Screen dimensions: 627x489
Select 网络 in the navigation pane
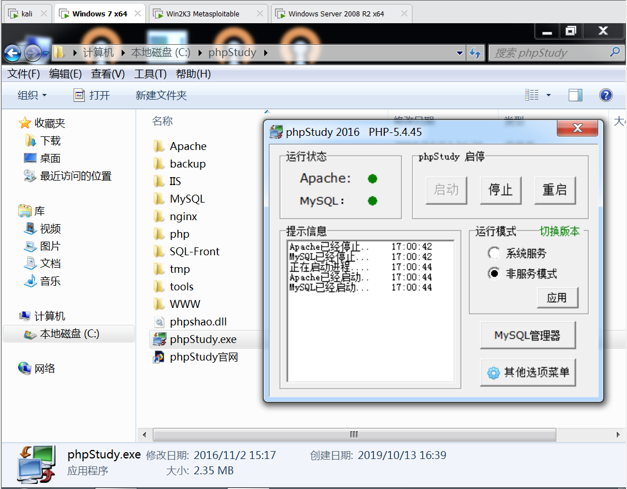point(37,368)
